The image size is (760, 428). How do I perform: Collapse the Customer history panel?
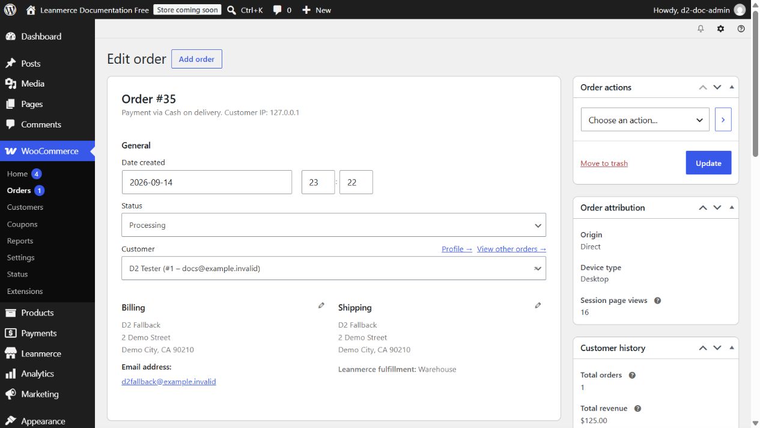point(731,347)
